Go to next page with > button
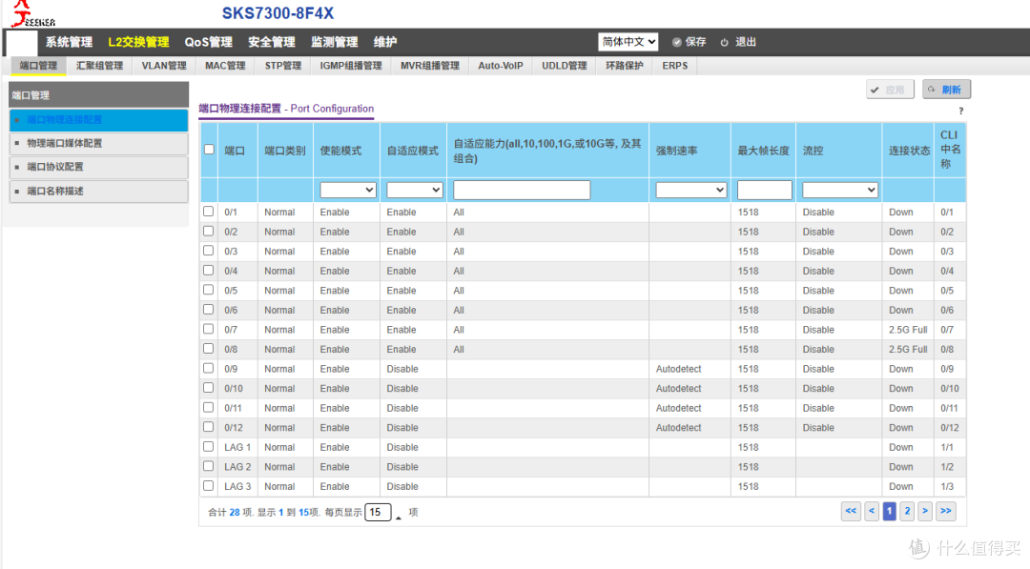Screen dimensions: 1030x569 click(925, 511)
